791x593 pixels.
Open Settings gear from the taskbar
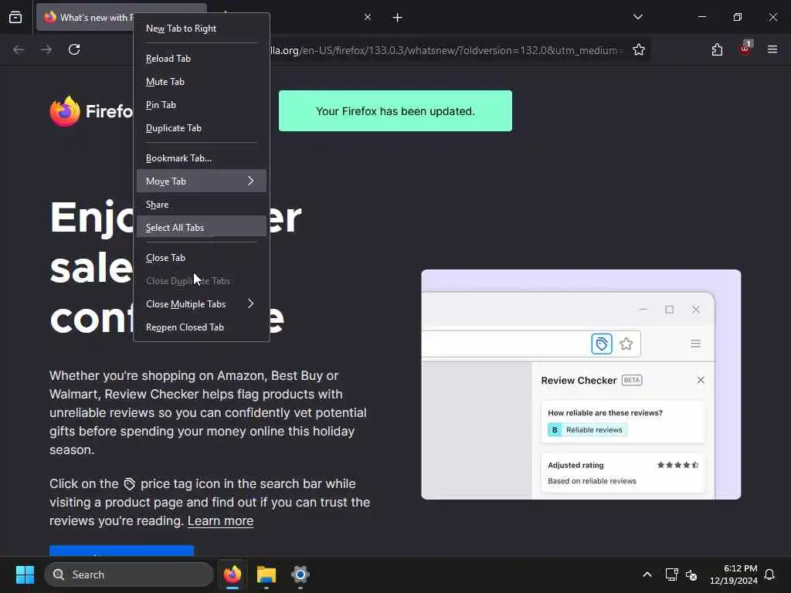tap(300, 574)
